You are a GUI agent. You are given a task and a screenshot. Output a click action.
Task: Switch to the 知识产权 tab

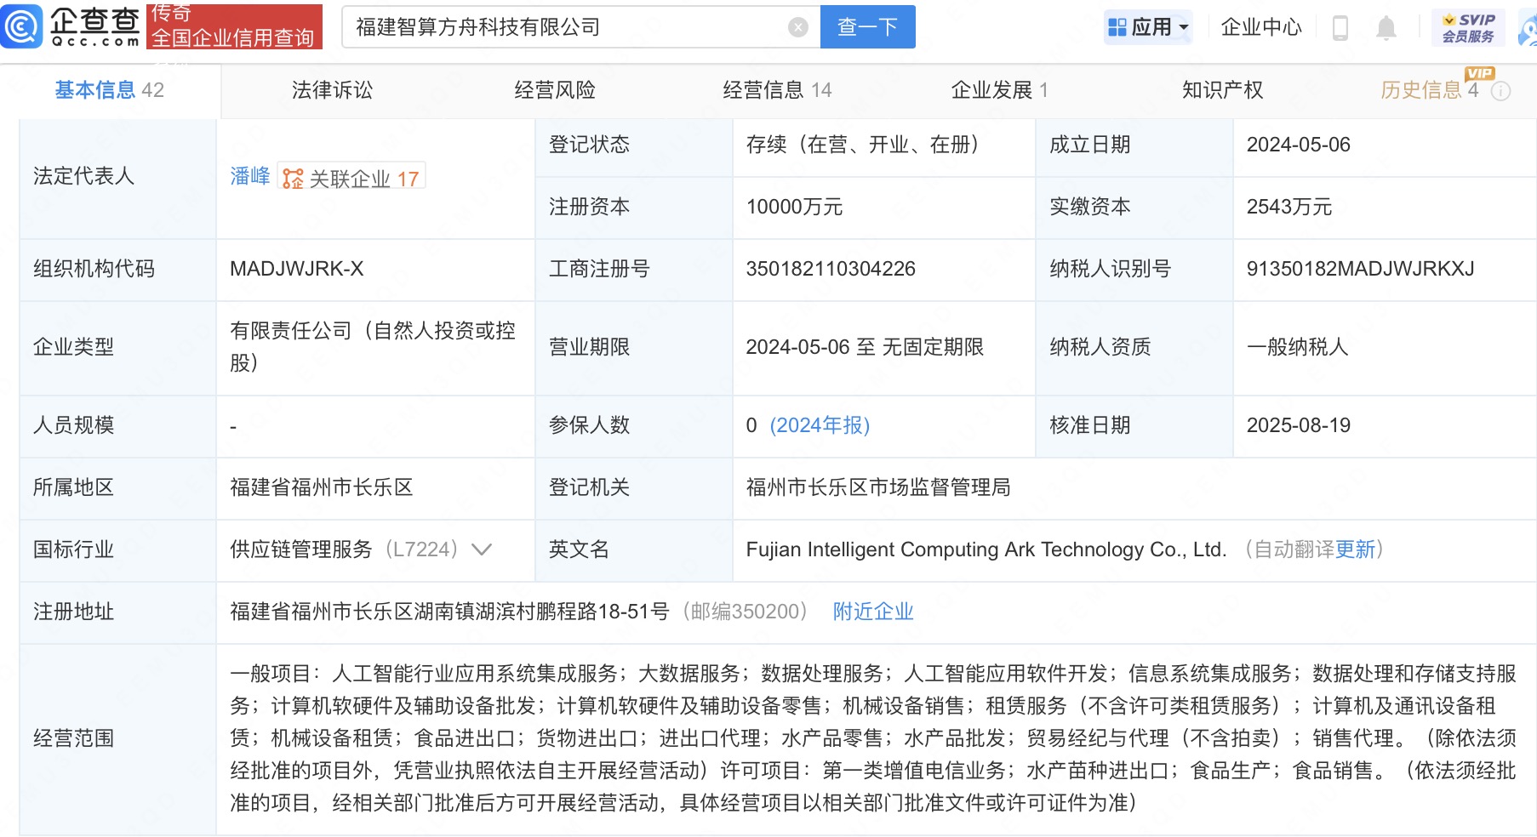click(1222, 90)
